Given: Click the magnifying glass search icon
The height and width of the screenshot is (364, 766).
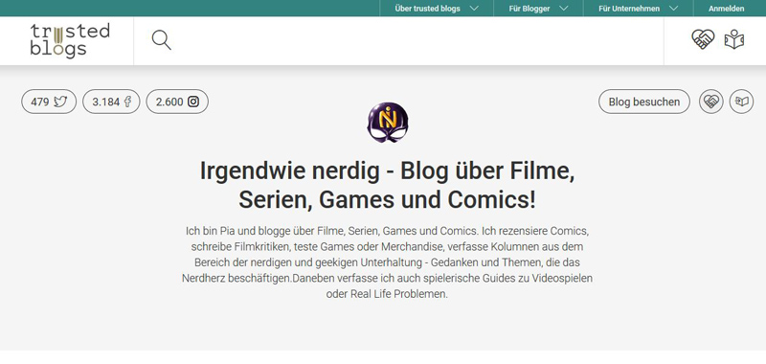Looking at the screenshot, I should (161, 40).
